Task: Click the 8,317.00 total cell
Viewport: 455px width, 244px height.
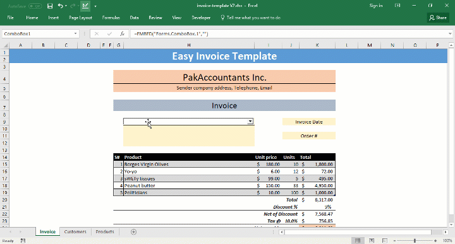Action: click(317, 200)
